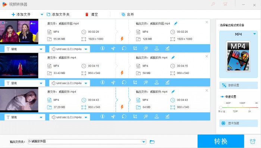Screen dimensions: 261x148
Task: Click the rotate icon in second video row
Action: [124, 83]
